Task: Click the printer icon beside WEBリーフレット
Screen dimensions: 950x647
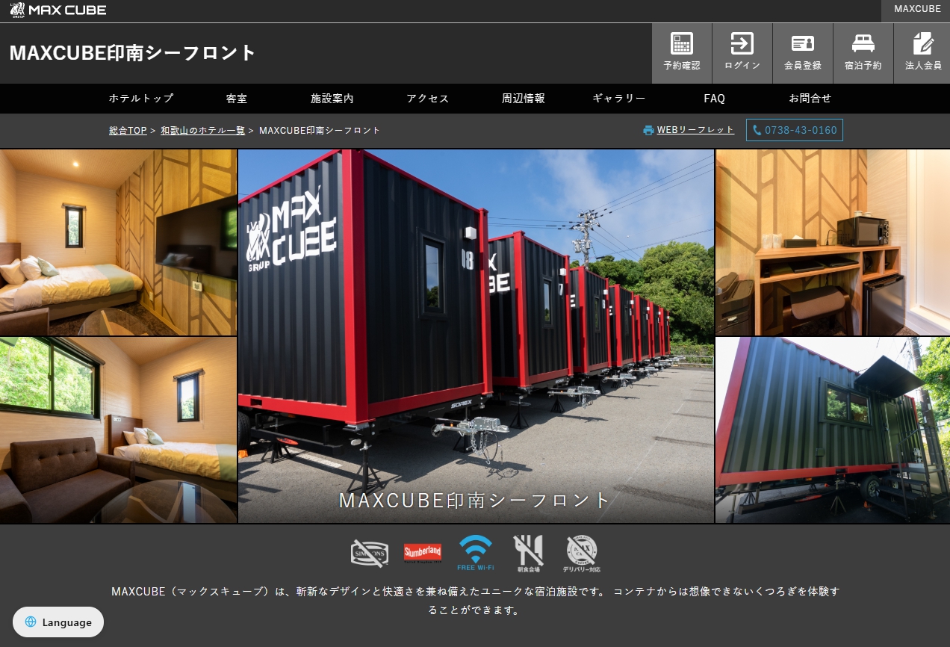Action: click(648, 130)
